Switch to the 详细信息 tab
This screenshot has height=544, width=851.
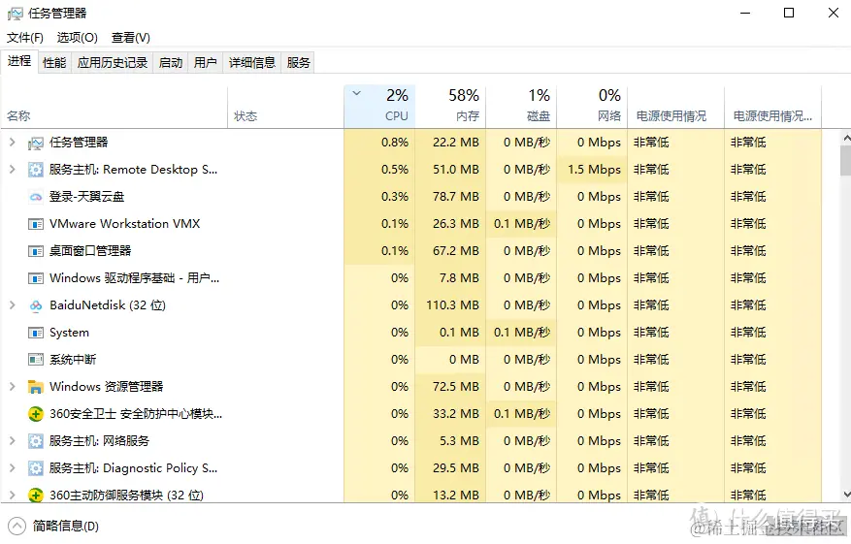pos(252,63)
